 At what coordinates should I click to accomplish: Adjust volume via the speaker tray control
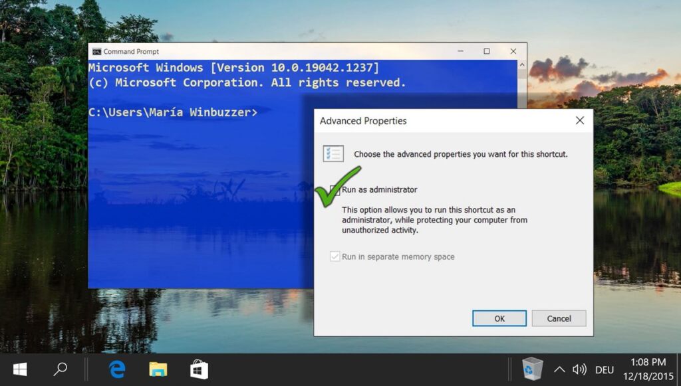[579, 369]
